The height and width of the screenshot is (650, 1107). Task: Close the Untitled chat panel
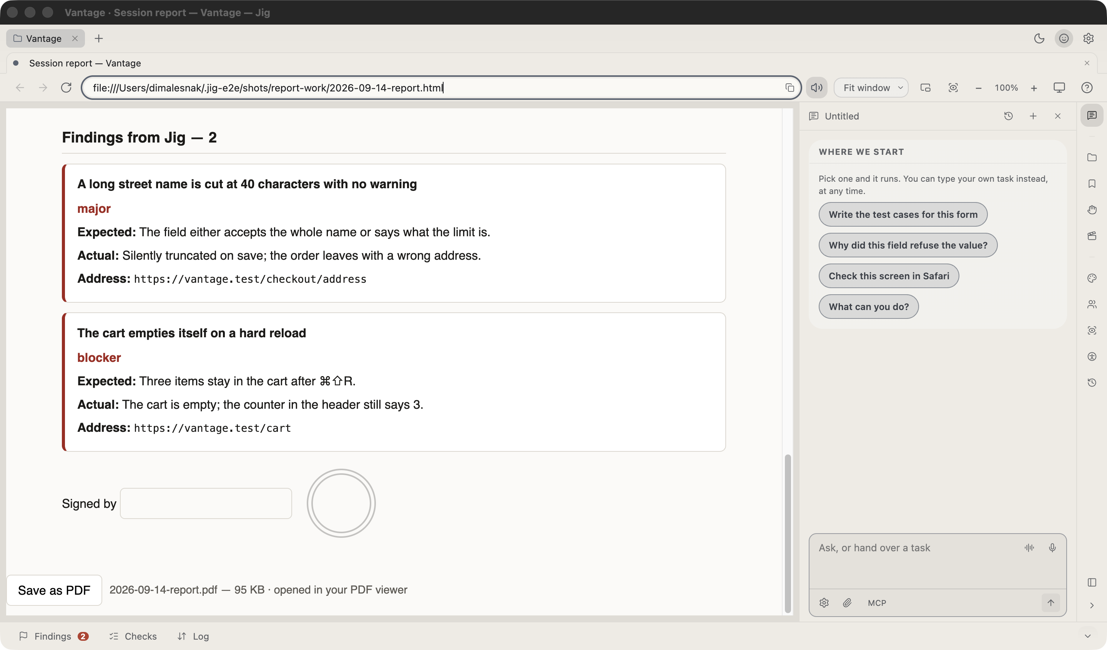click(1057, 116)
